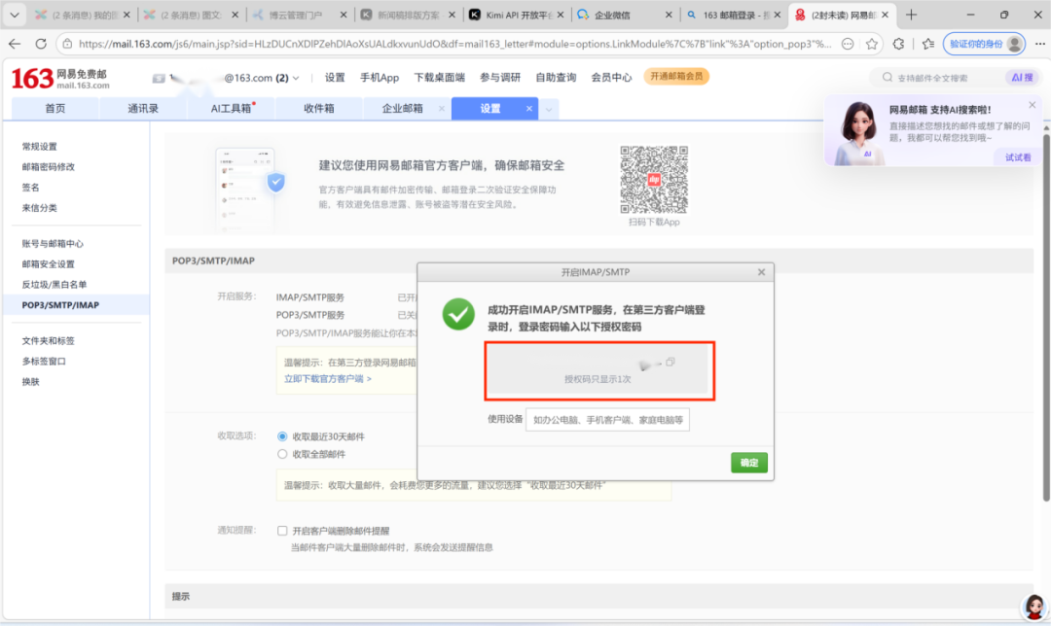The height and width of the screenshot is (626, 1051).
Task: Select 签名 in the settings sidebar
Action: coord(31,188)
